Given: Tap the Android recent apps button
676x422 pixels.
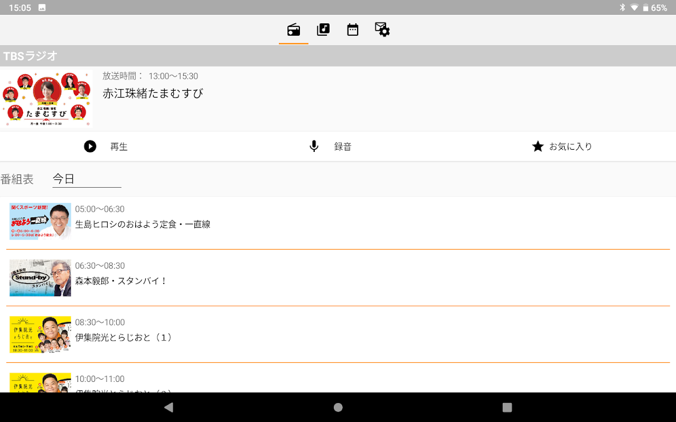Looking at the screenshot, I should point(507,407).
